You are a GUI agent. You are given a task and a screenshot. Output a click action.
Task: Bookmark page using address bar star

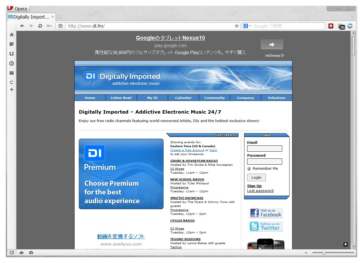236,26
